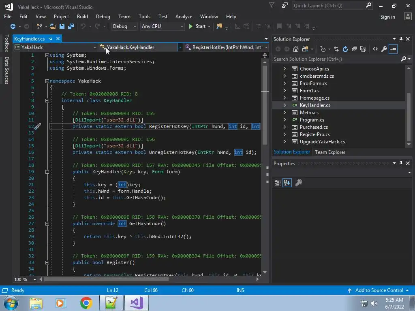Toggle auto-hide pin on Properties panel
The height and width of the screenshot is (311, 415).
401,163
